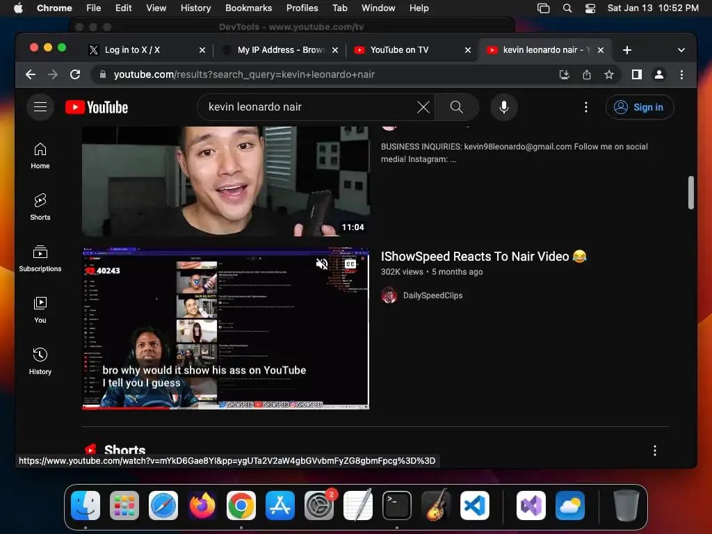This screenshot has width=712, height=534.
Task: Toggle Chrome side panel
Action: pos(637,74)
